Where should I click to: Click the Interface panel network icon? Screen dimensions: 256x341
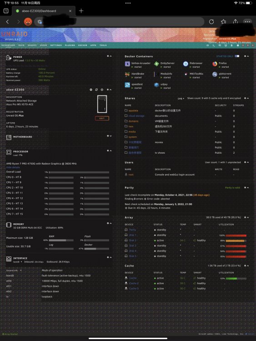click(9, 259)
